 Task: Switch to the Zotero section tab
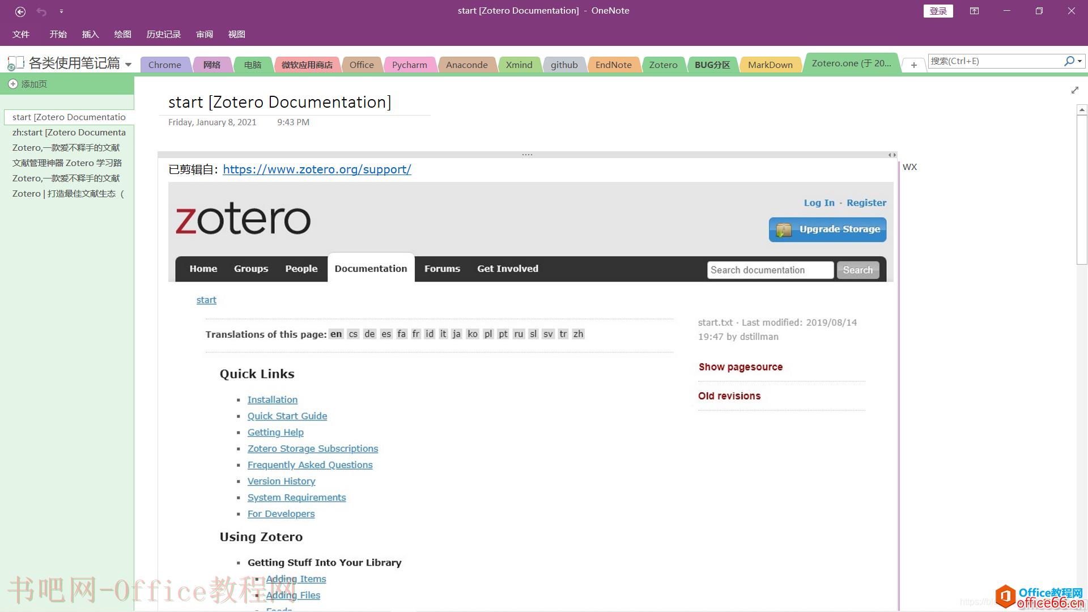pyautogui.click(x=664, y=65)
